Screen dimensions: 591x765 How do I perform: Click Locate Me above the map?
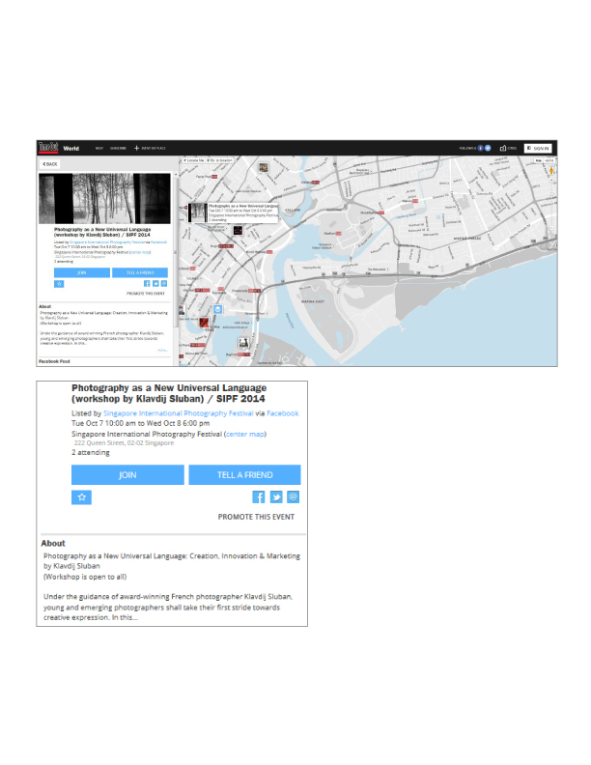click(x=194, y=158)
